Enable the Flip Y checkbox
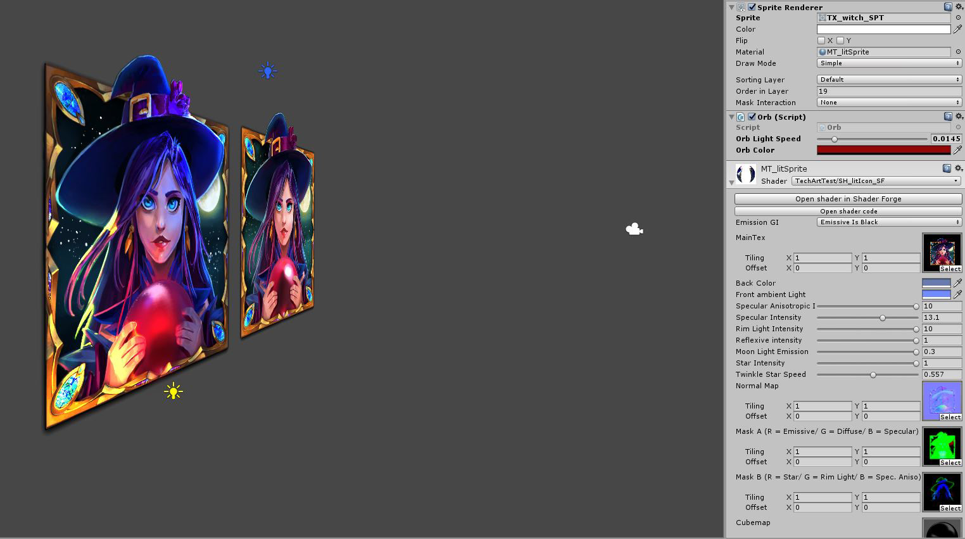965x539 pixels. tap(840, 41)
